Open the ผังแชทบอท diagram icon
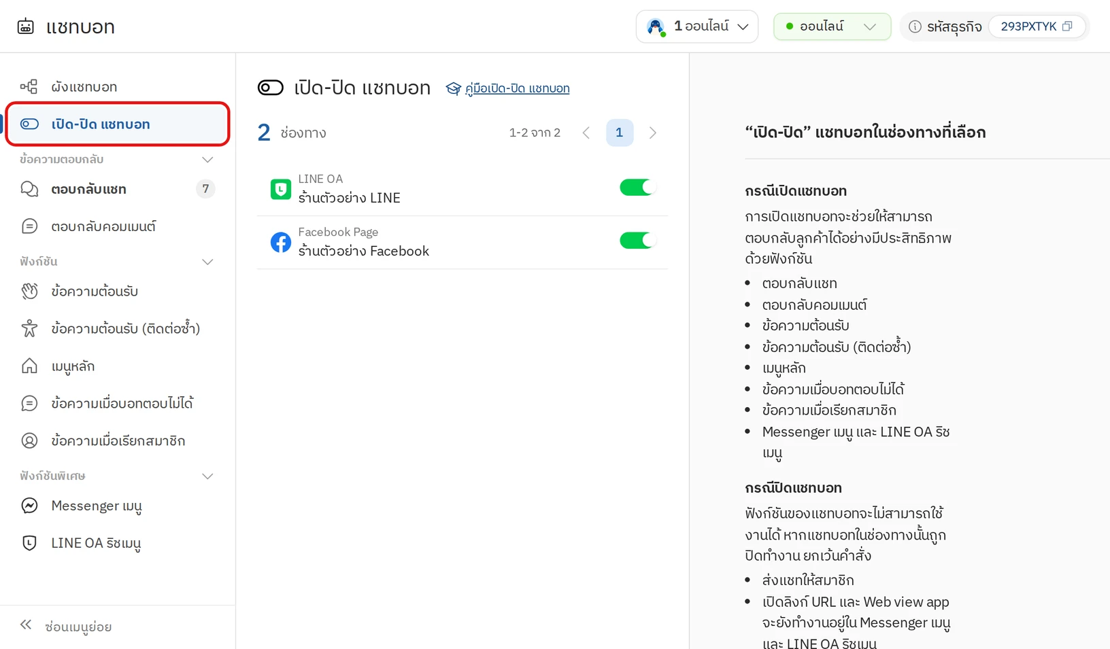 click(29, 86)
